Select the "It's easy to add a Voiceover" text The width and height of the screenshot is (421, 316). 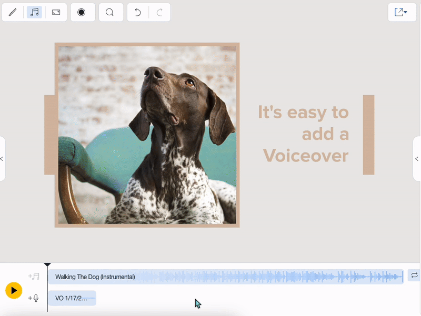click(x=304, y=134)
